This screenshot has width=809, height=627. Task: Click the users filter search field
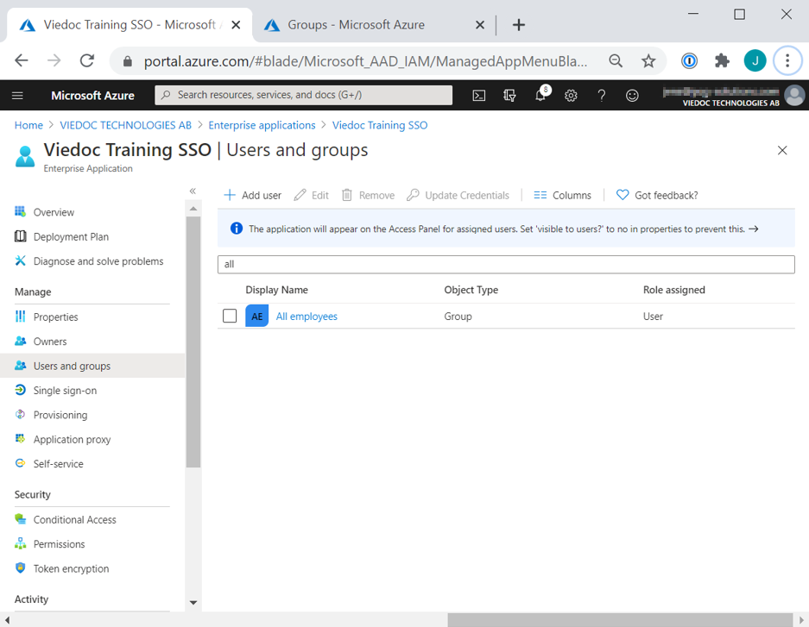click(x=505, y=264)
